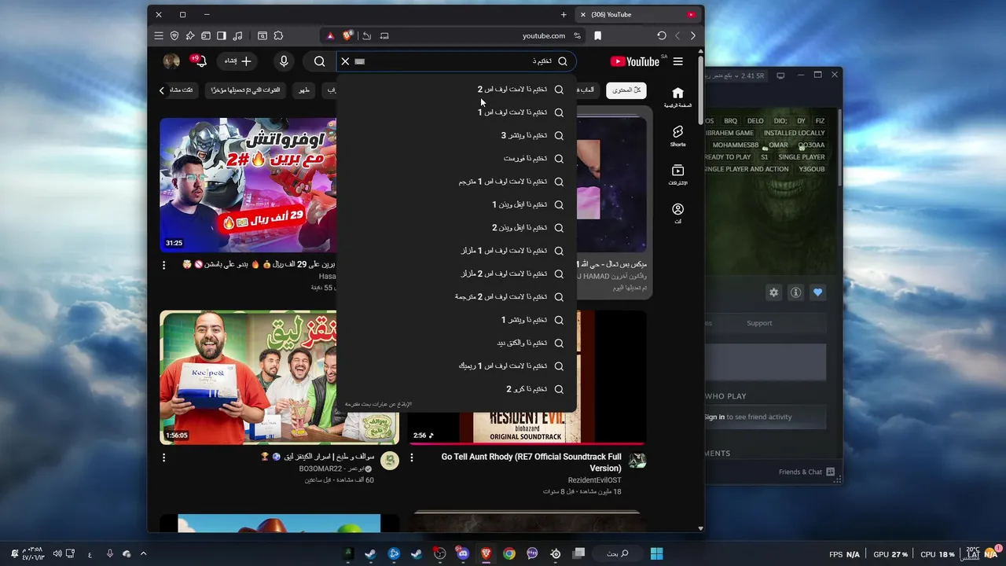Click the YouTube logo

pyautogui.click(x=635, y=61)
